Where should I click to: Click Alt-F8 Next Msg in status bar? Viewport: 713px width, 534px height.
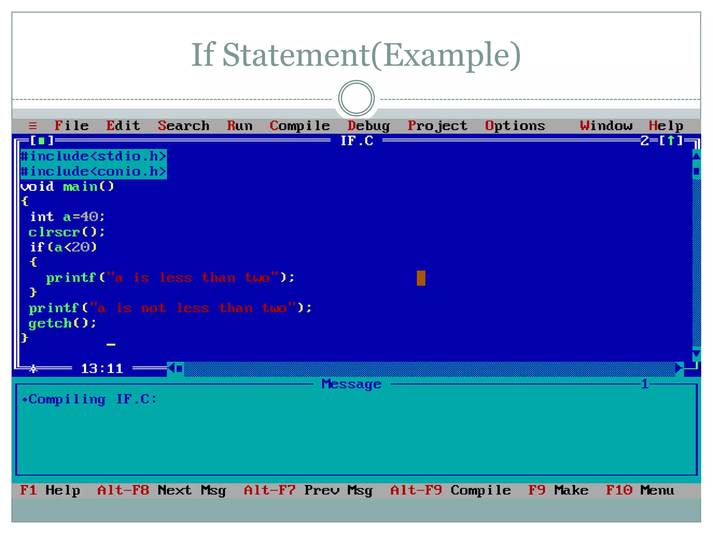click(x=162, y=490)
